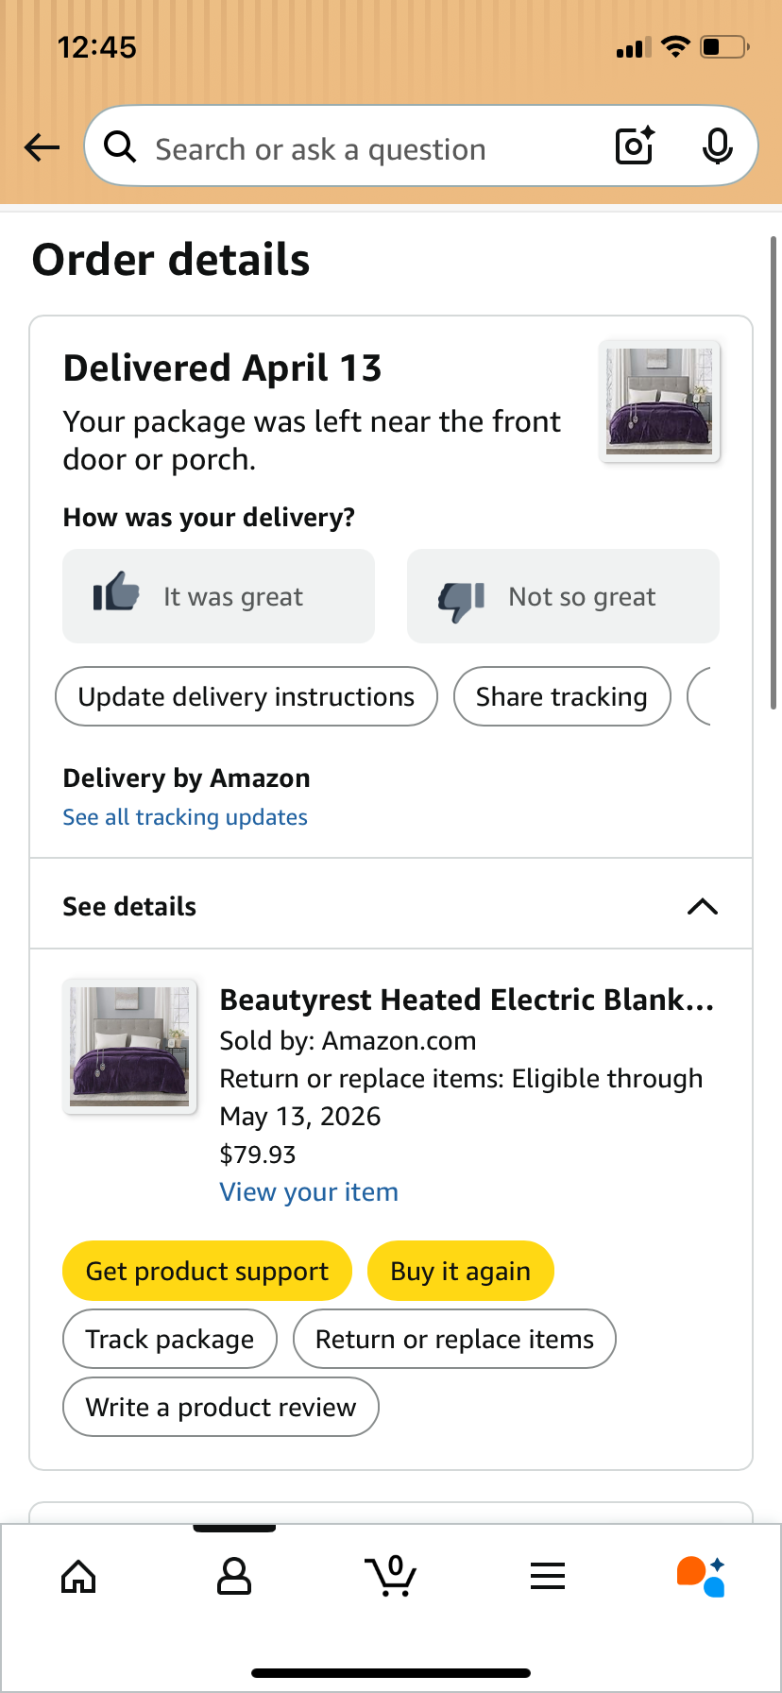Collapse the See details section chevron
This screenshot has width=782, height=1693.
(703, 907)
